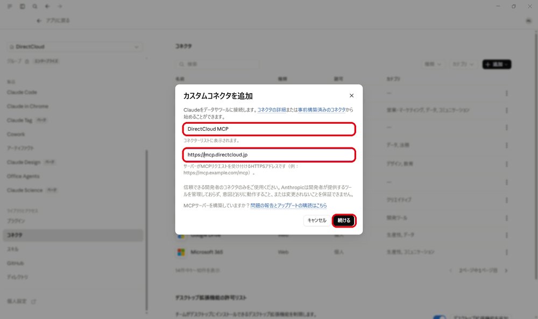Open more options for 開発ツール row

point(506,218)
